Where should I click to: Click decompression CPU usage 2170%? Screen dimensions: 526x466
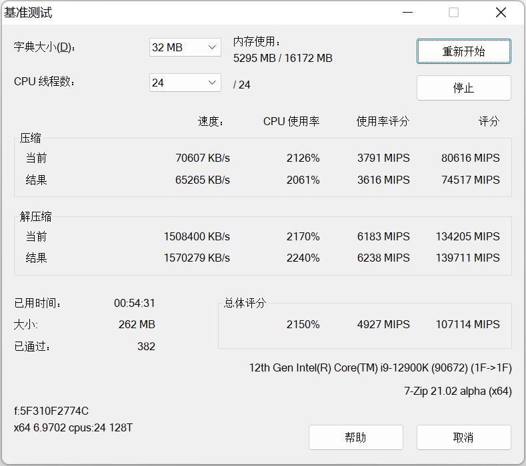click(303, 236)
